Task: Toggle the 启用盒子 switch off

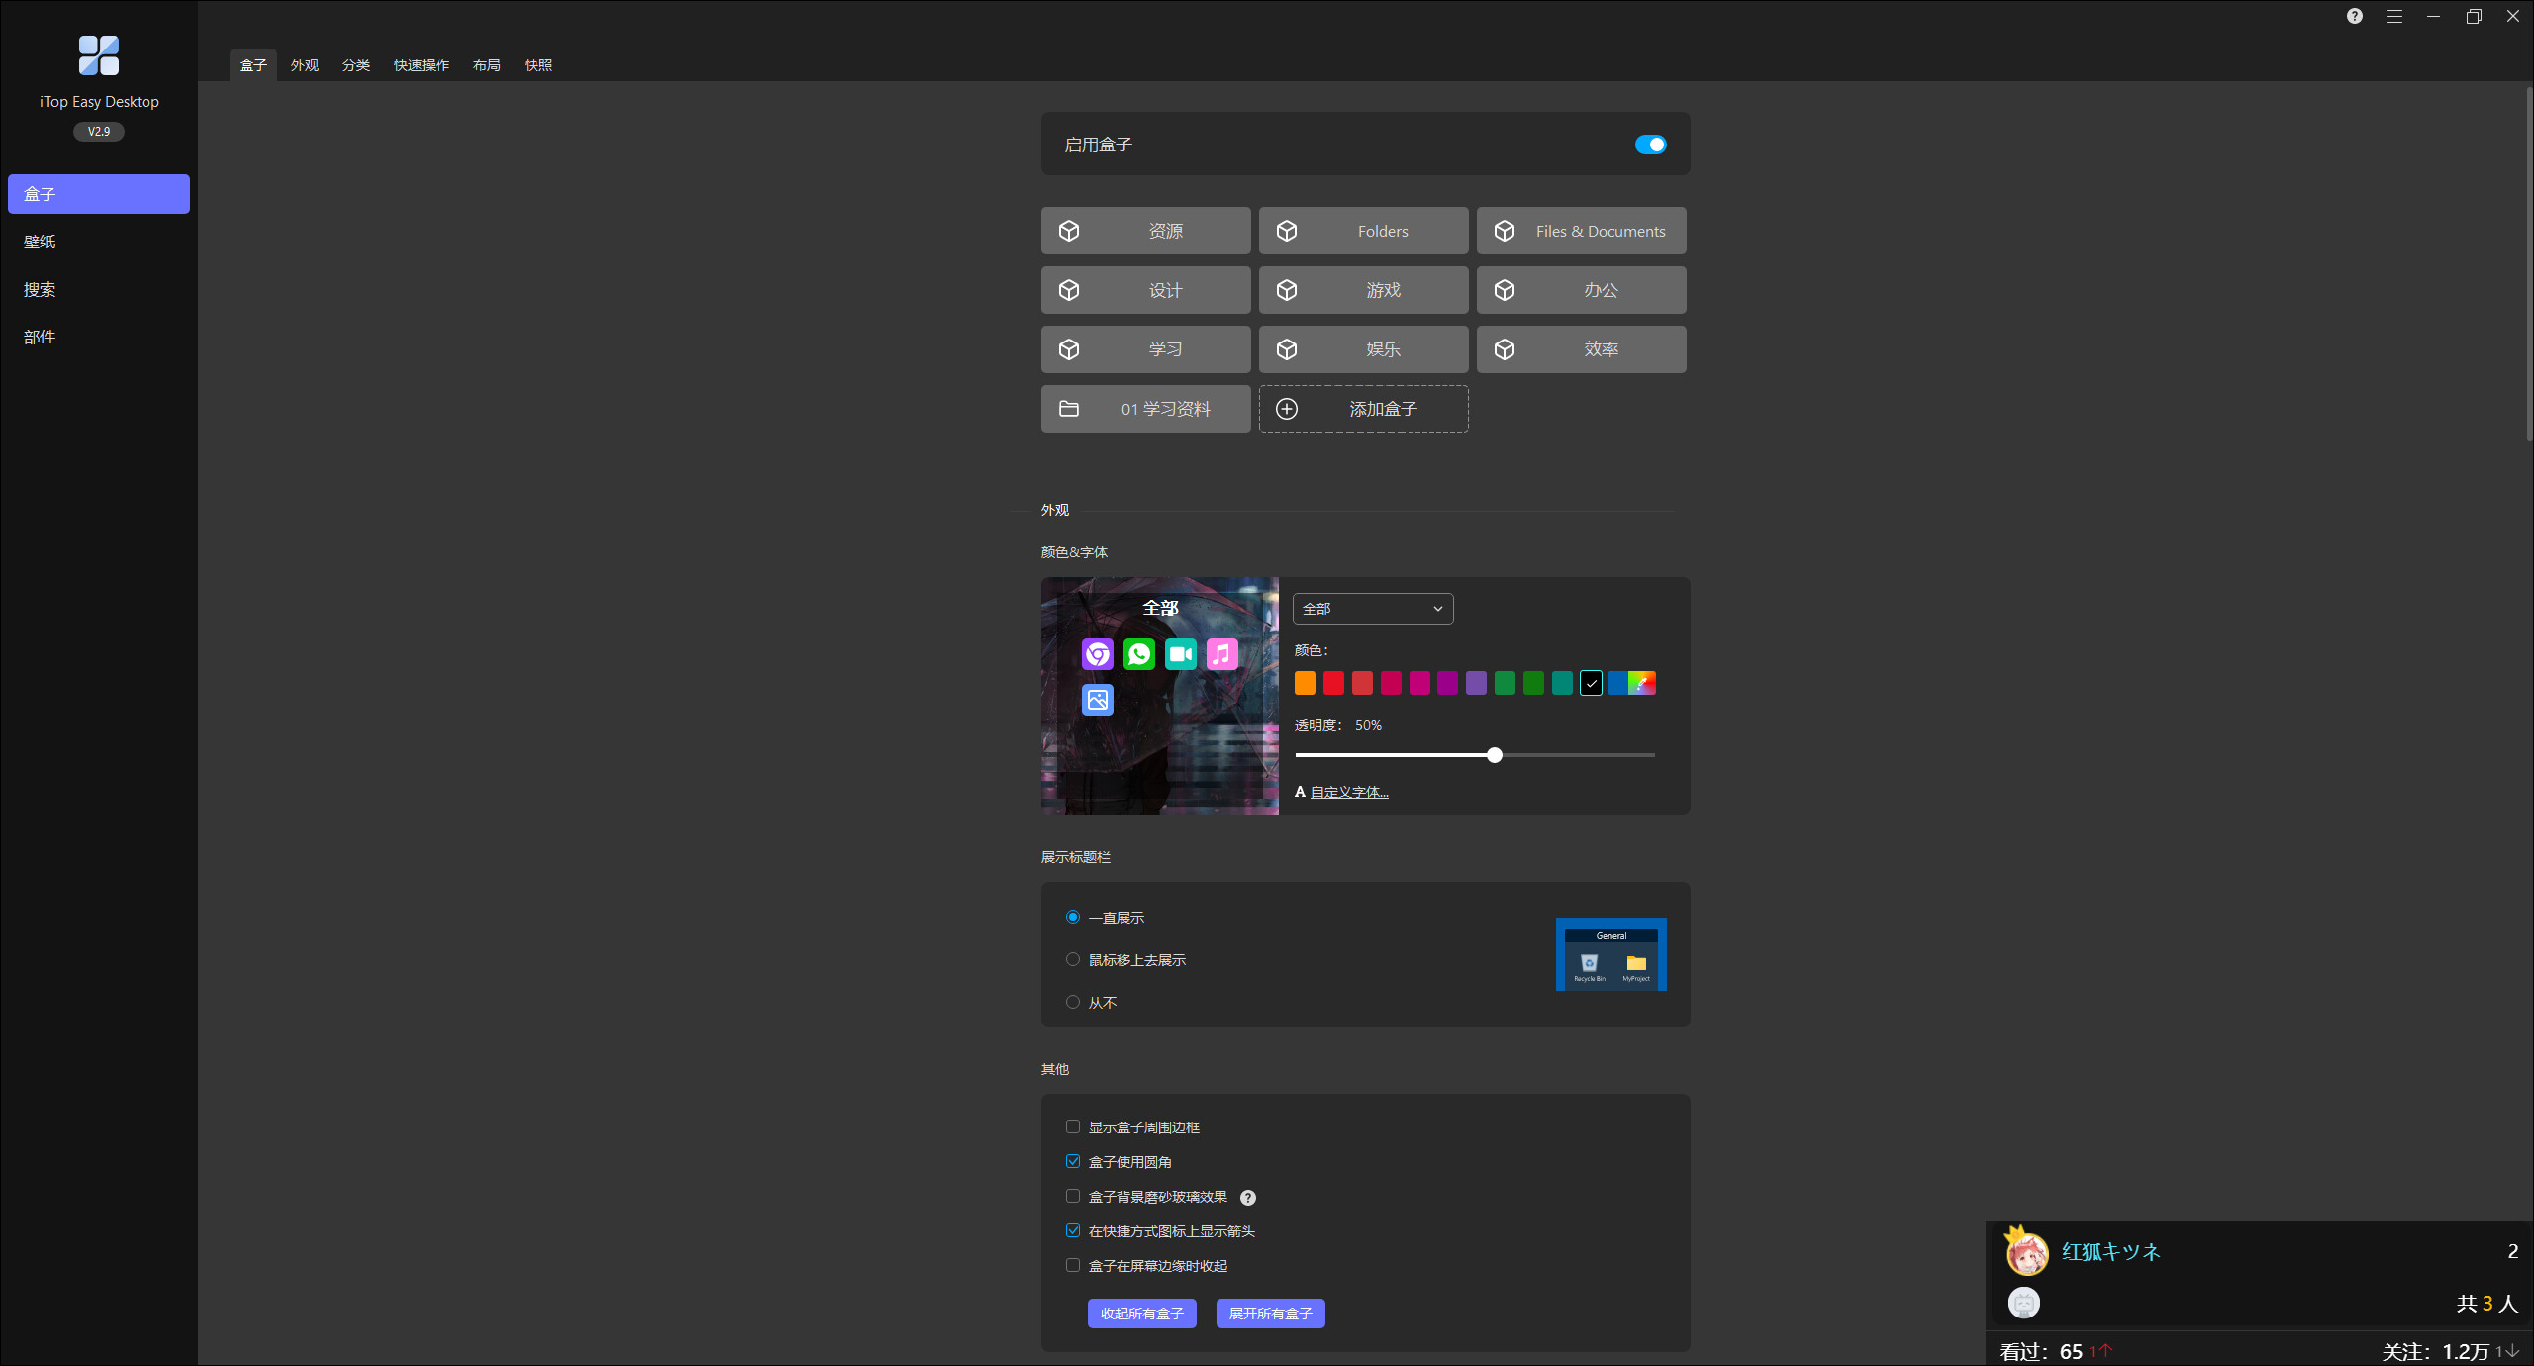Action: 1650,145
